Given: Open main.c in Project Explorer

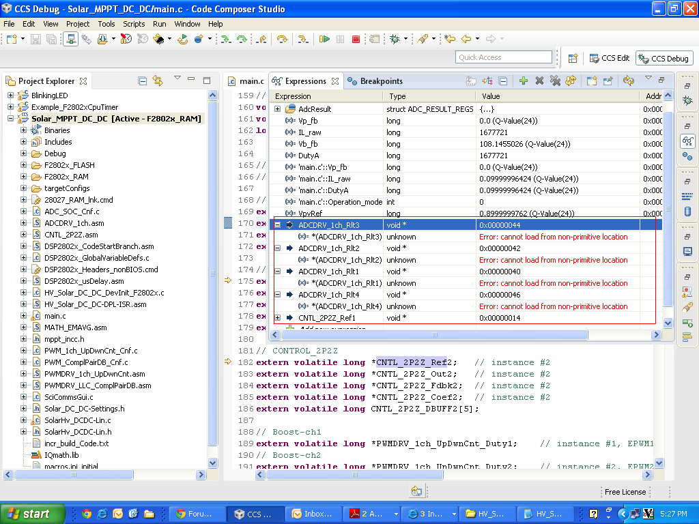Looking at the screenshot, I should (x=55, y=316).
